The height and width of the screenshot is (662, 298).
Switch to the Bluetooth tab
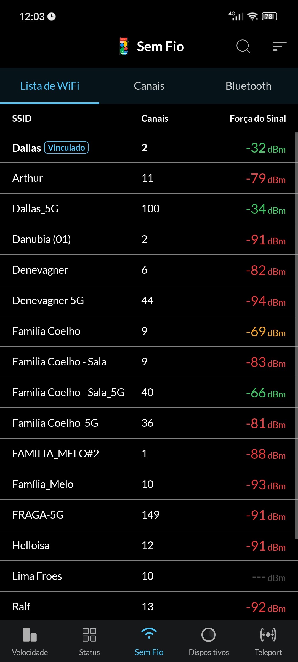(x=248, y=86)
